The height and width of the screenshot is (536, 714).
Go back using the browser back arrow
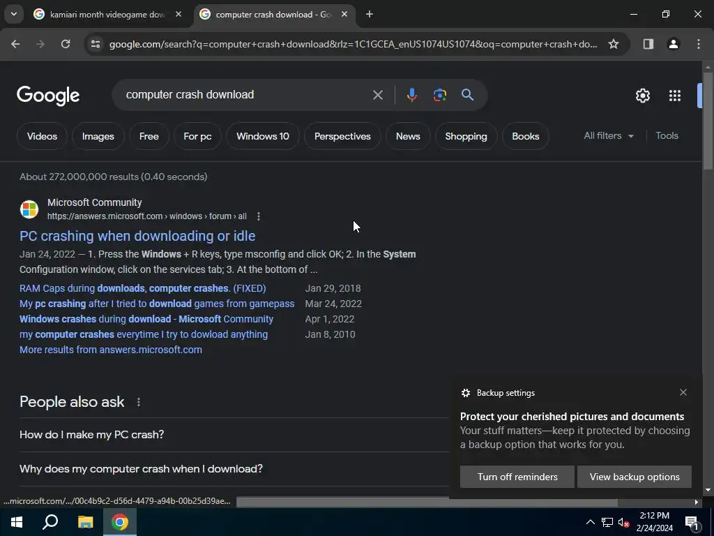click(15, 44)
